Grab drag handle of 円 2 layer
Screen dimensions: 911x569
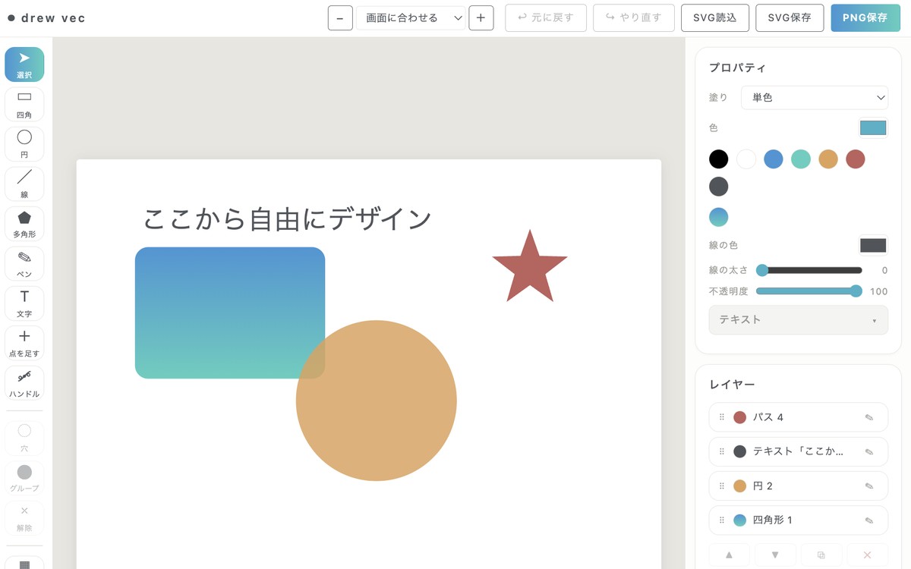(722, 486)
